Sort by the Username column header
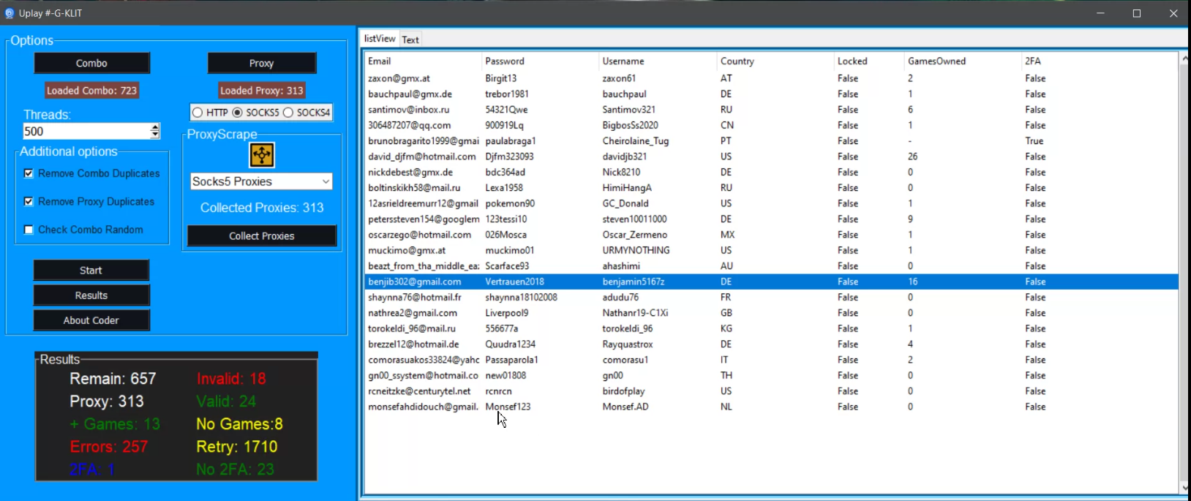The width and height of the screenshot is (1191, 501). click(x=658, y=61)
